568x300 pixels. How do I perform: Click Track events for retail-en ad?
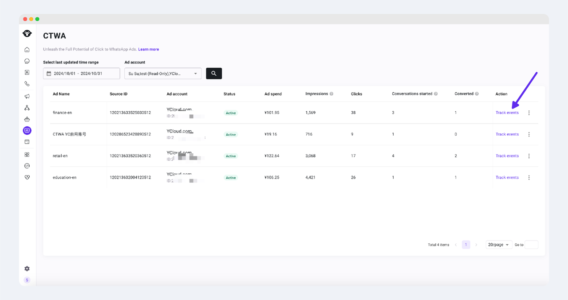pos(507,156)
